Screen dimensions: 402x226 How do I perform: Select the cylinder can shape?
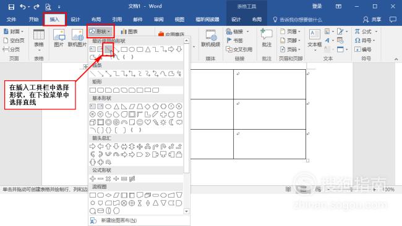[179, 114]
